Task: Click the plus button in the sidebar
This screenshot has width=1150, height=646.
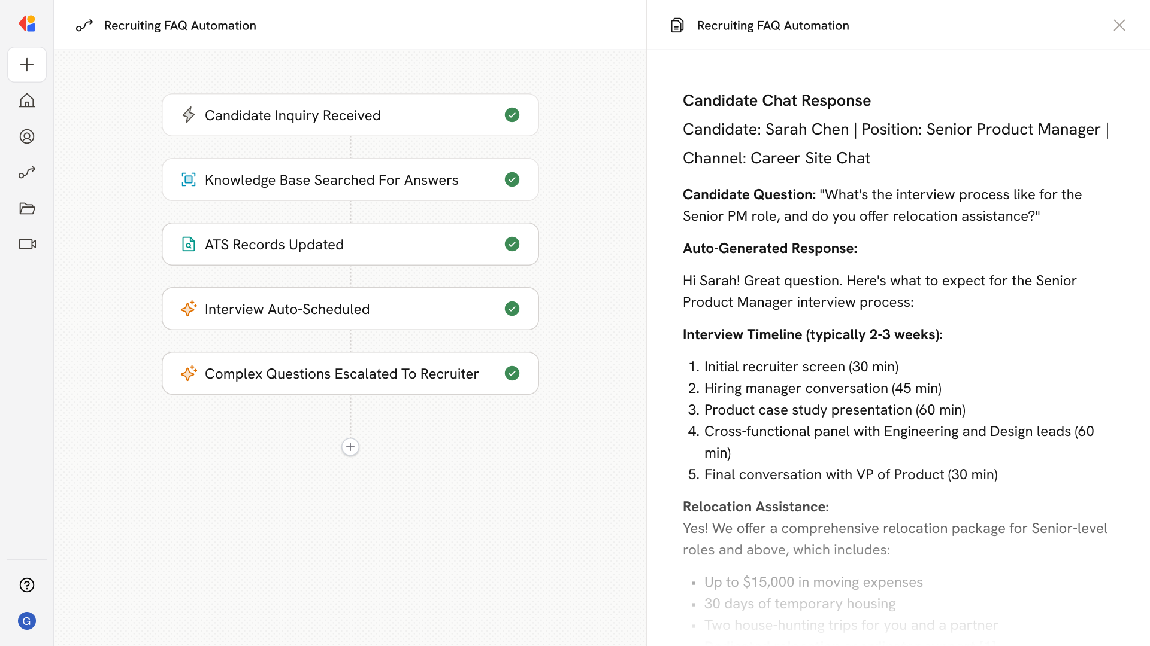Action: point(27,65)
